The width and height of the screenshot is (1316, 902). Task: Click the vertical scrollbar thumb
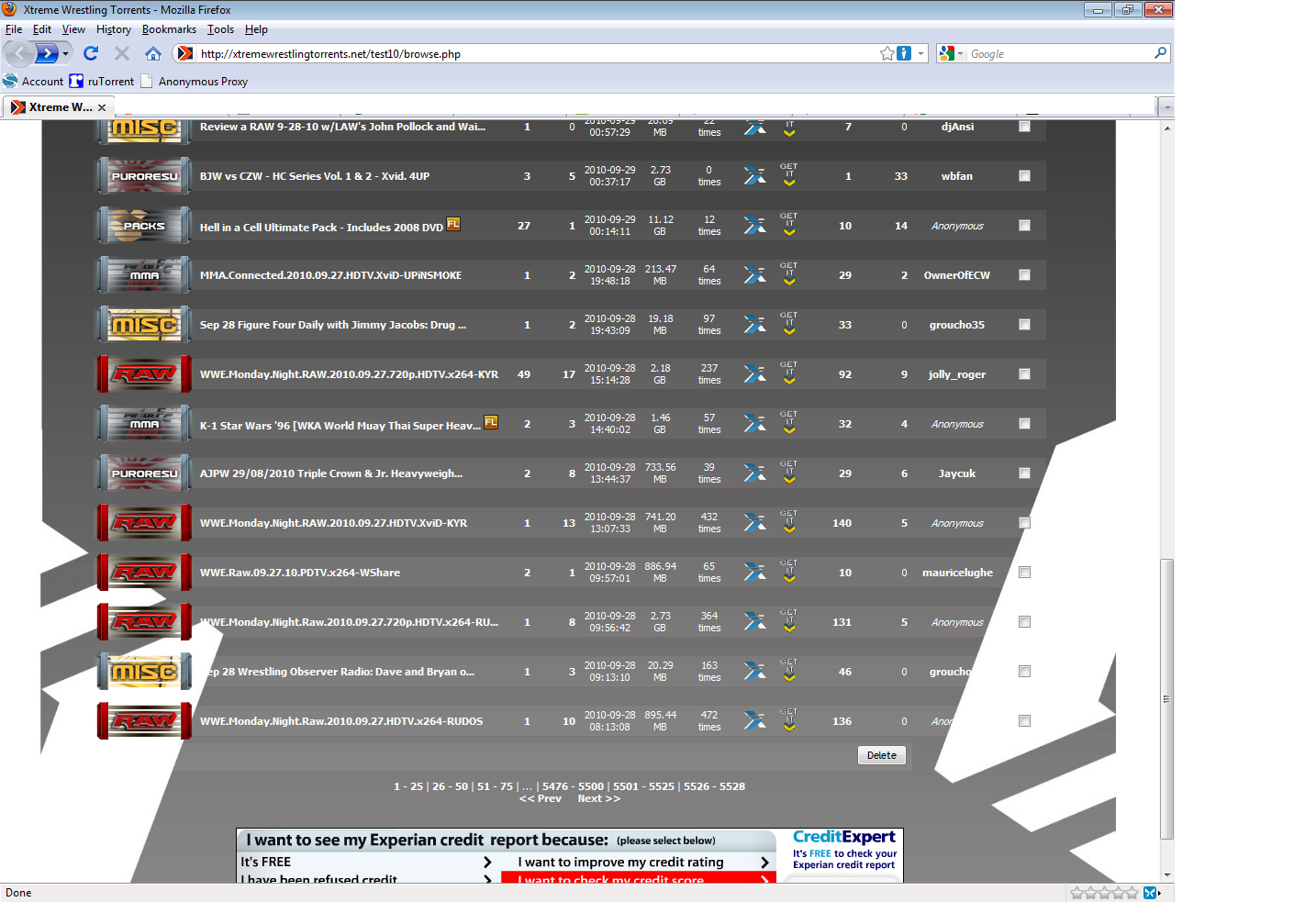[1167, 699]
